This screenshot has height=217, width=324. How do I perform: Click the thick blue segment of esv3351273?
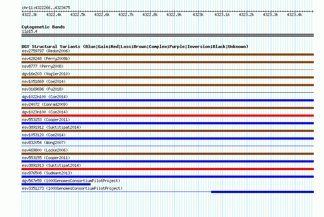(x=262, y=192)
